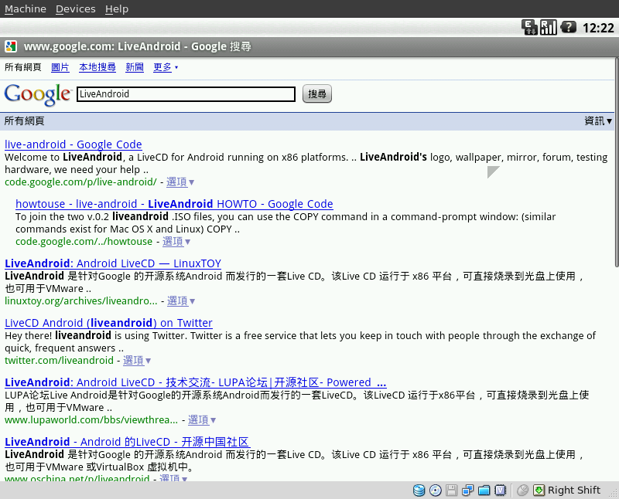Click the VirtualBox shared folders icon
This screenshot has height=499, width=619.
click(484, 490)
